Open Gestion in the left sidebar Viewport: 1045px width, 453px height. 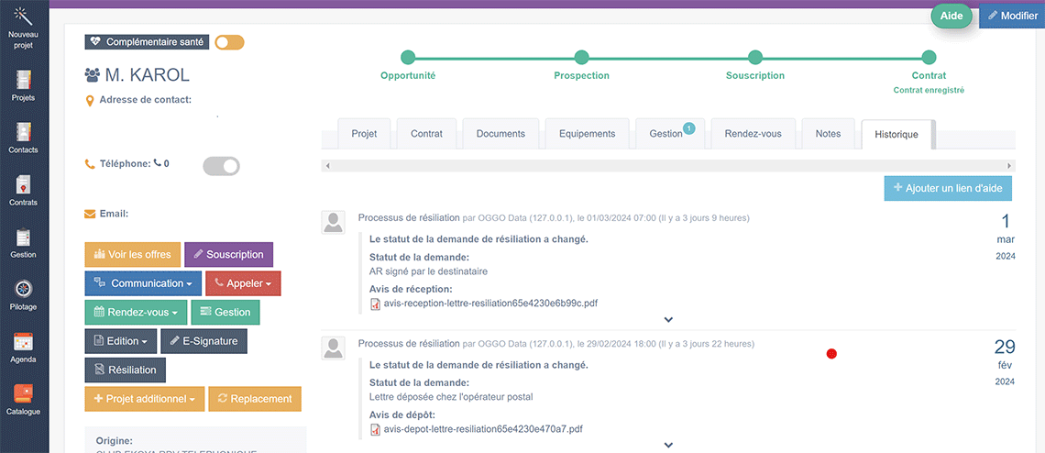(x=24, y=238)
